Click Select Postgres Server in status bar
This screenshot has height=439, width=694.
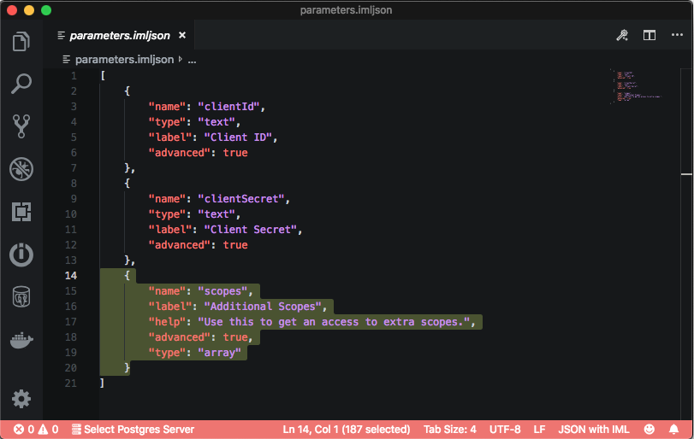[133, 430]
